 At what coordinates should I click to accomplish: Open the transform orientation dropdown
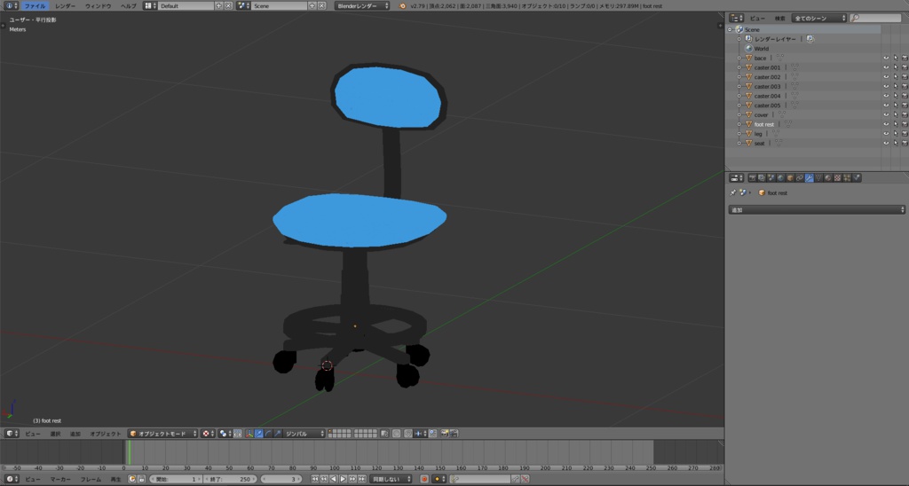(304, 434)
